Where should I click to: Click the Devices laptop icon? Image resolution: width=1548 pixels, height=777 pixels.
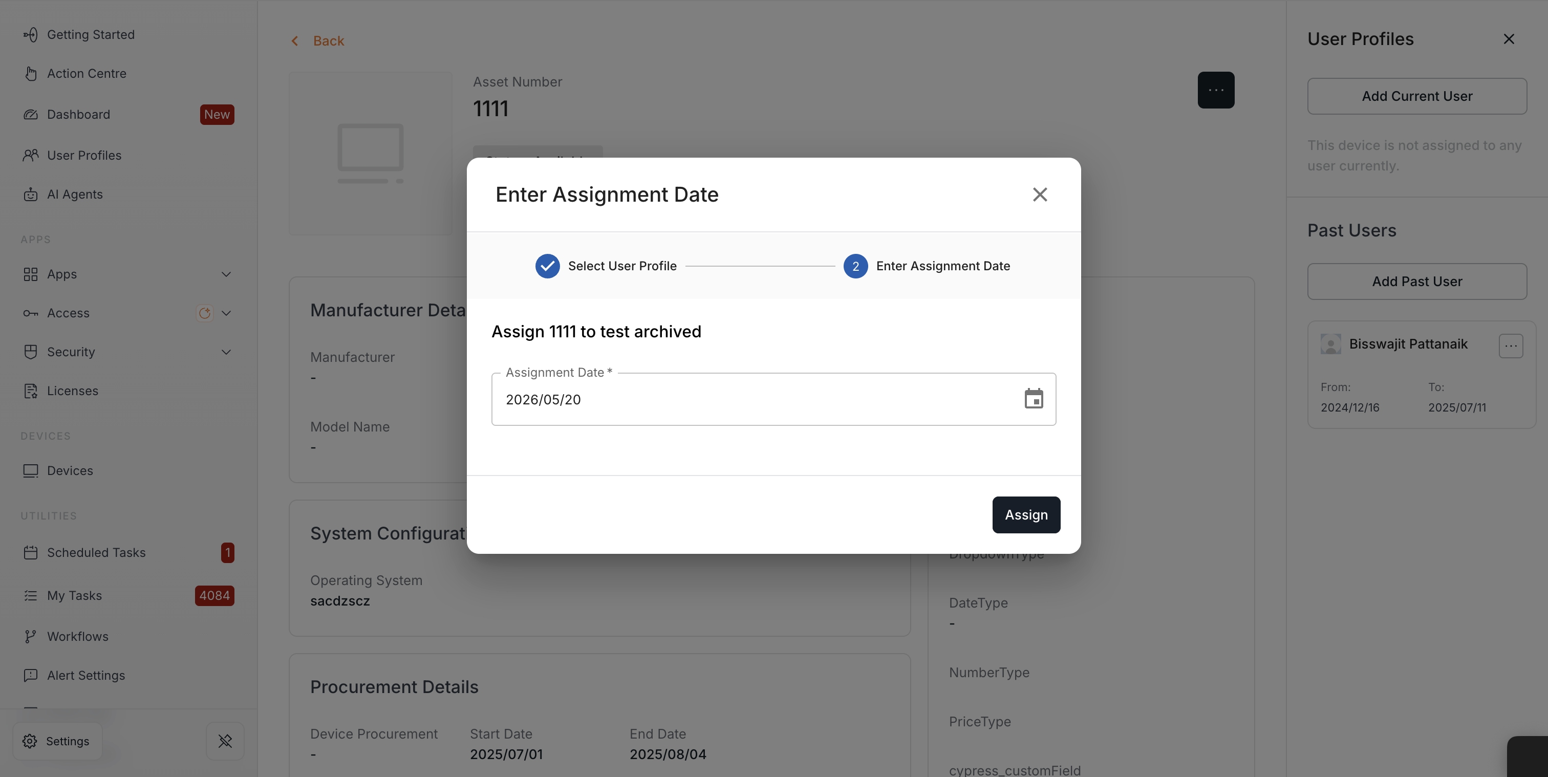click(31, 470)
